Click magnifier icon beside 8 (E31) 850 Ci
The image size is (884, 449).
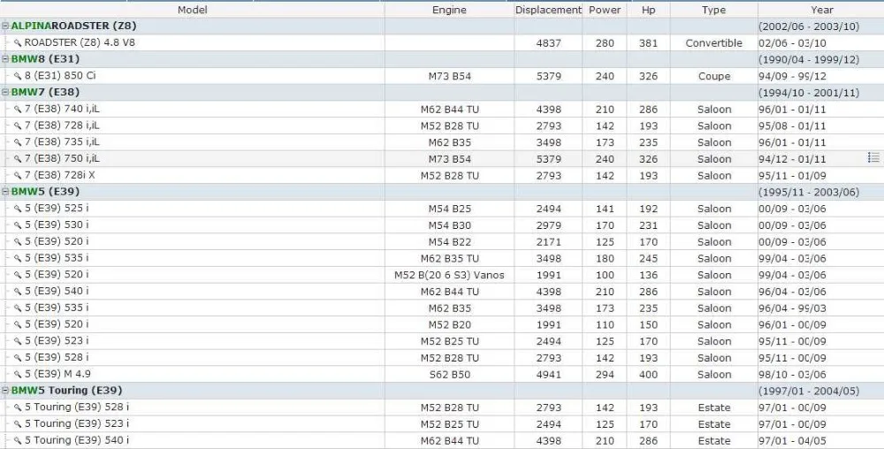[x=18, y=76]
